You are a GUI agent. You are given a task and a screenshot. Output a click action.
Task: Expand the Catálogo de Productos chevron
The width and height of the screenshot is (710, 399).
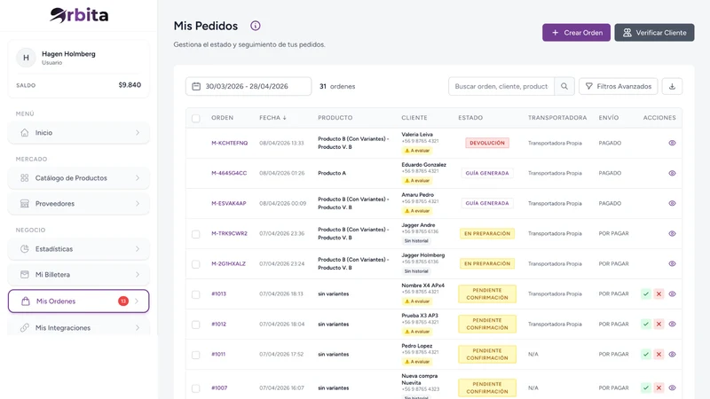click(x=138, y=178)
